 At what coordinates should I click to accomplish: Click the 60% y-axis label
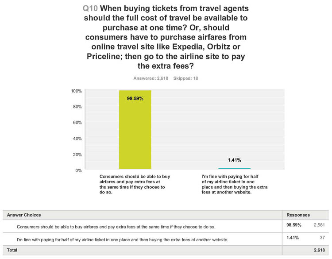pyautogui.click(x=77, y=122)
